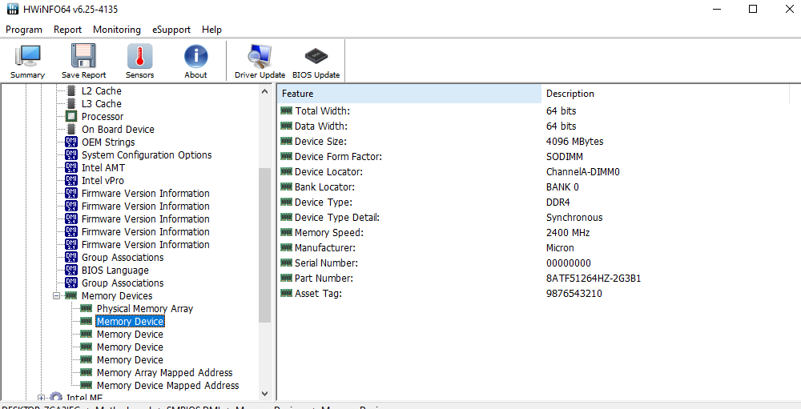The image size is (801, 409).
Task: Click the Save Report floppy icon
Action: (x=83, y=61)
